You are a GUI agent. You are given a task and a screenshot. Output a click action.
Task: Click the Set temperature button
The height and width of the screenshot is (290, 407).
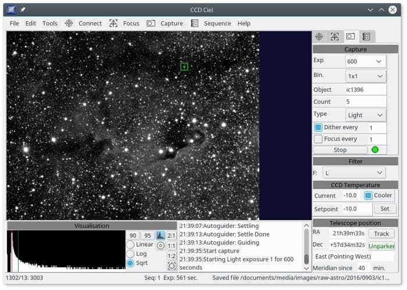click(x=384, y=209)
